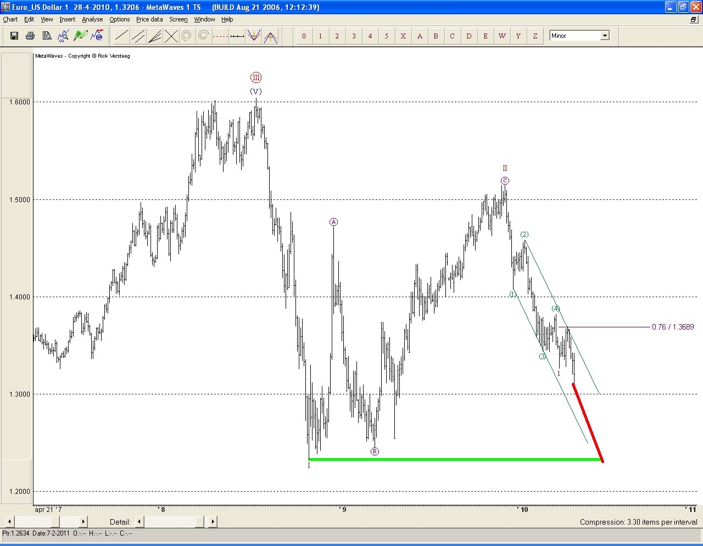The height and width of the screenshot is (546, 703).
Task: Toggle wave label button X
Action: [403, 36]
